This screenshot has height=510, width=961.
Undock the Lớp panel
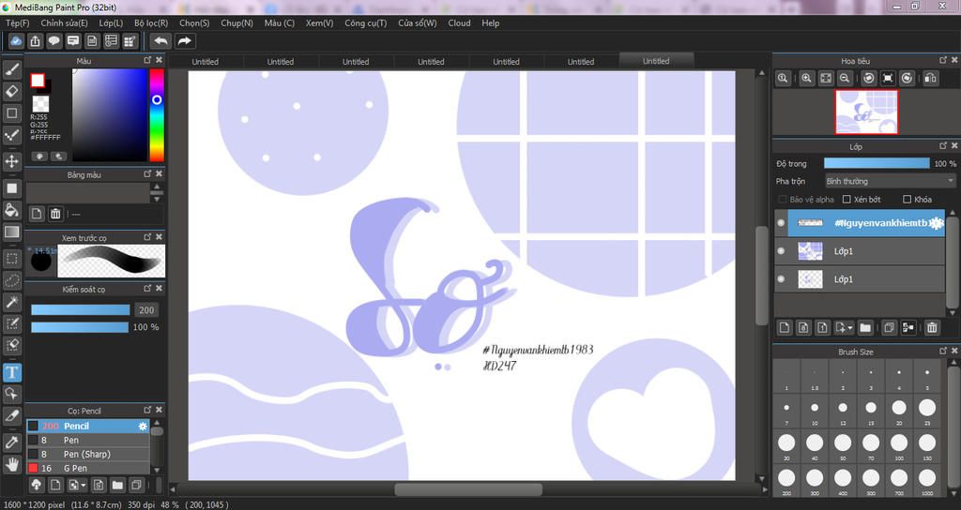coord(942,145)
